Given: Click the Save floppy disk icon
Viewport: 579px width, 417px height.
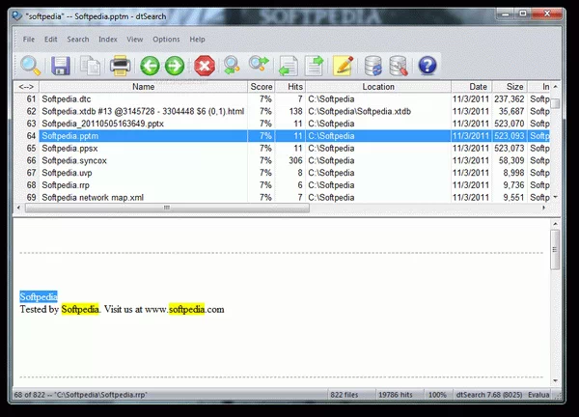Looking at the screenshot, I should 61,66.
